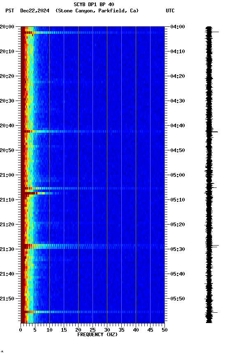Image resolution: width=227 pixels, height=356 pixels.
Task: Click the 04:40 UTC time label
Action: click(178, 126)
